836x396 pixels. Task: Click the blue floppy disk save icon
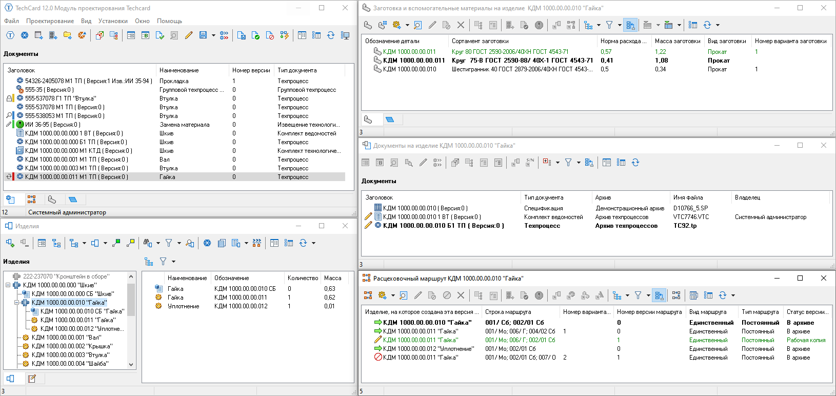pos(203,35)
